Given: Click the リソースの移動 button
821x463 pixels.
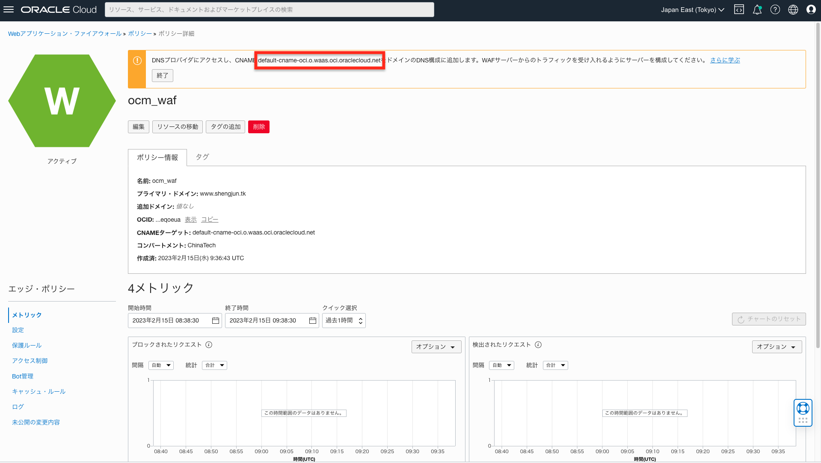Looking at the screenshot, I should [x=178, y=127].
